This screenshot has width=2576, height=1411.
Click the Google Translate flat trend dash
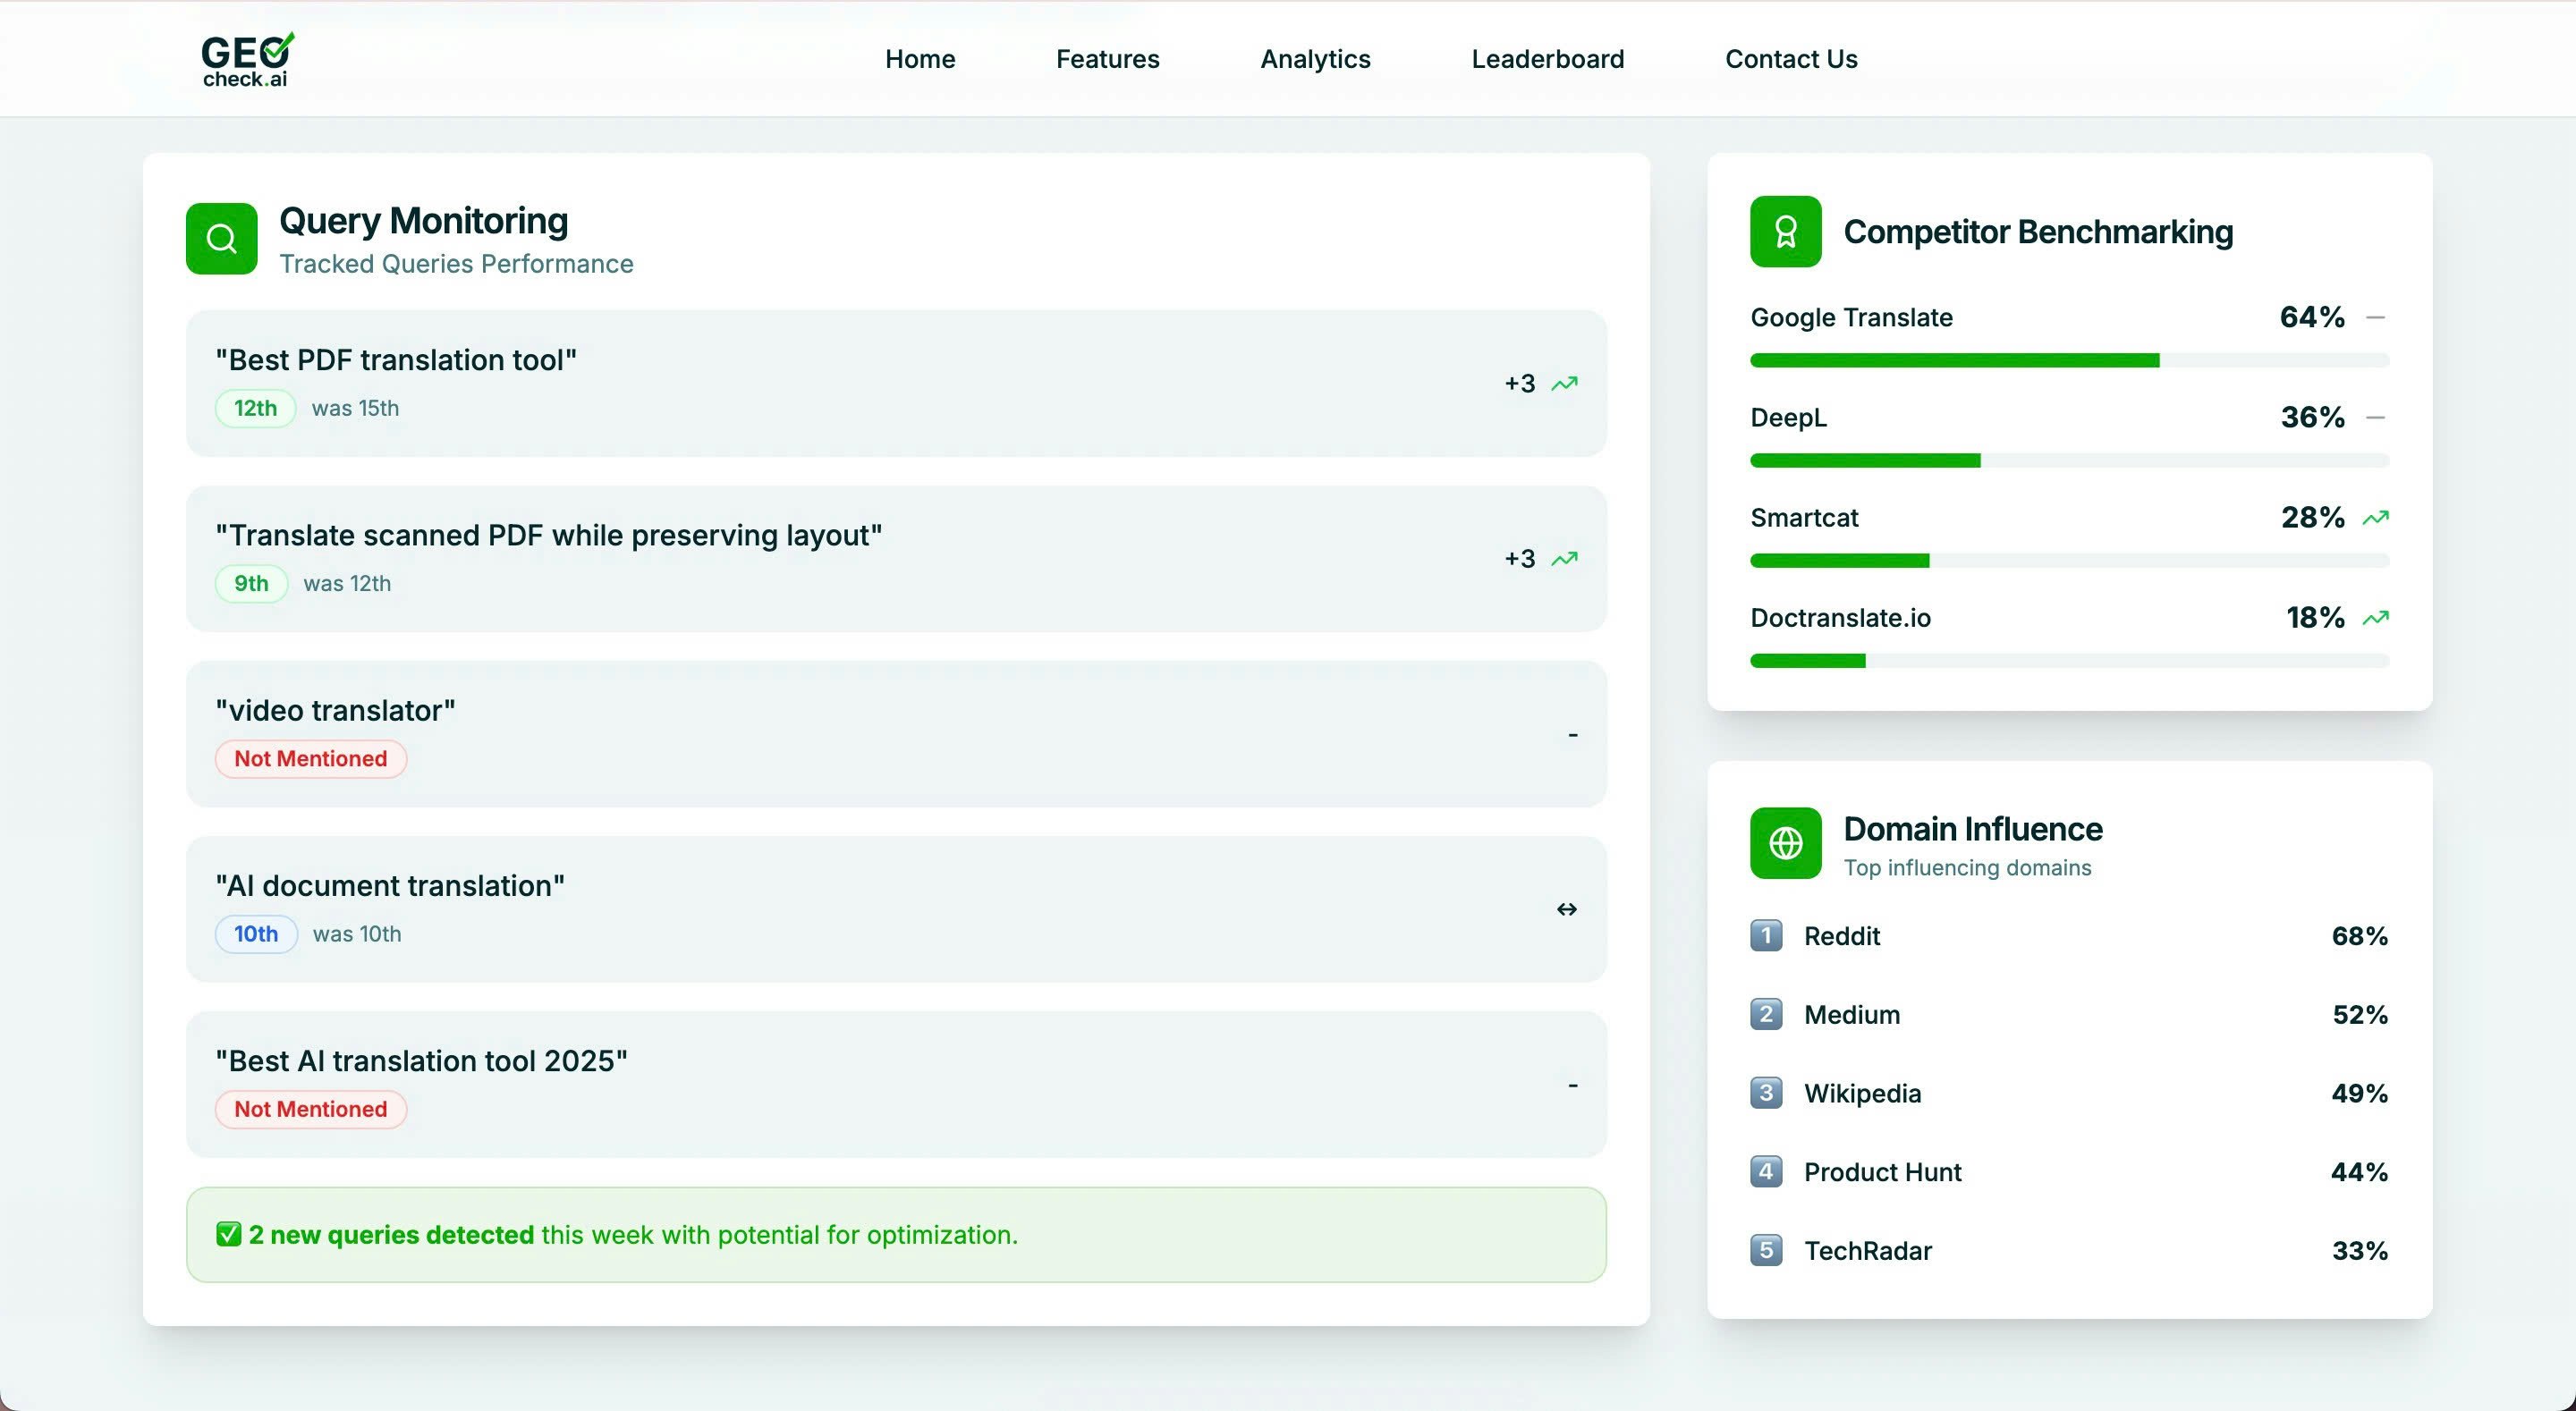2376,318
